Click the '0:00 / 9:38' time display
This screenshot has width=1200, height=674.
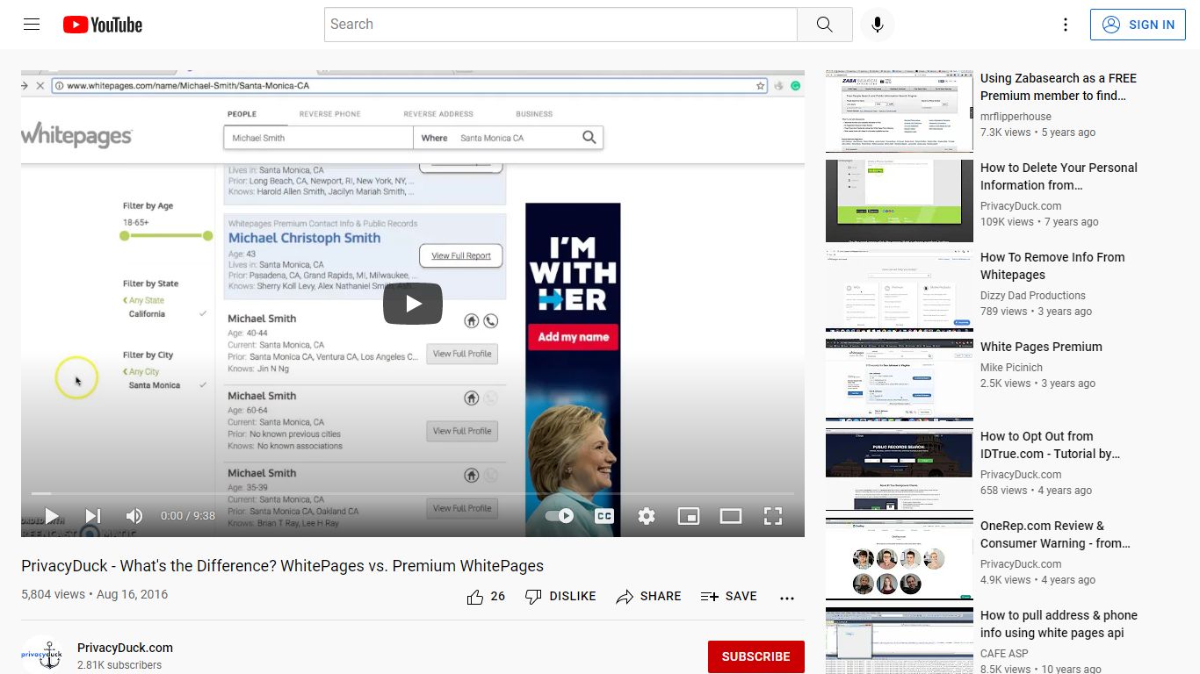coord(188,516)
